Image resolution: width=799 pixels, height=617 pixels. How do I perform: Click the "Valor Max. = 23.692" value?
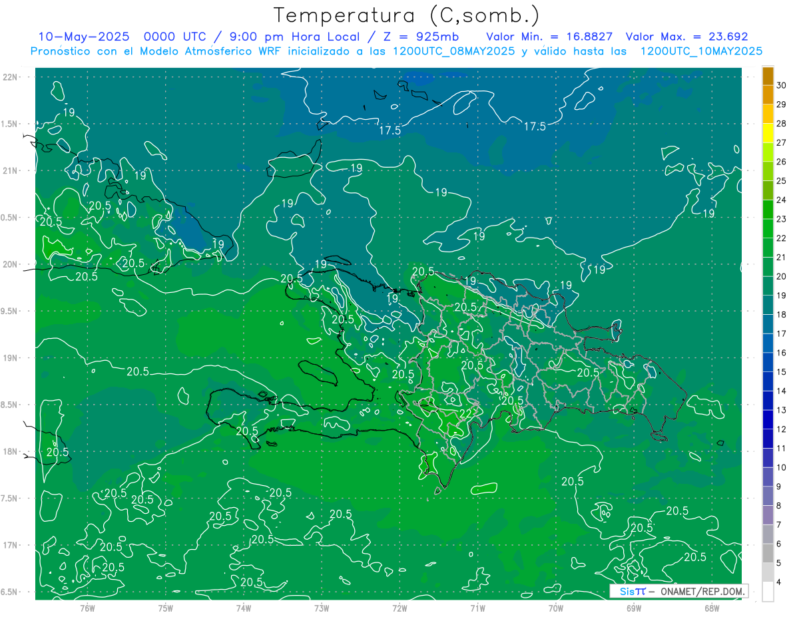(x=688, y=37)
